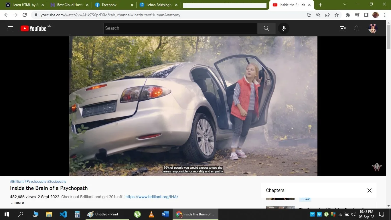Image resolution: width=391 pixels, height=220 pixels.
Task: Open system volume control in tray
Action: pyautogui.click(x=354, y=214)
